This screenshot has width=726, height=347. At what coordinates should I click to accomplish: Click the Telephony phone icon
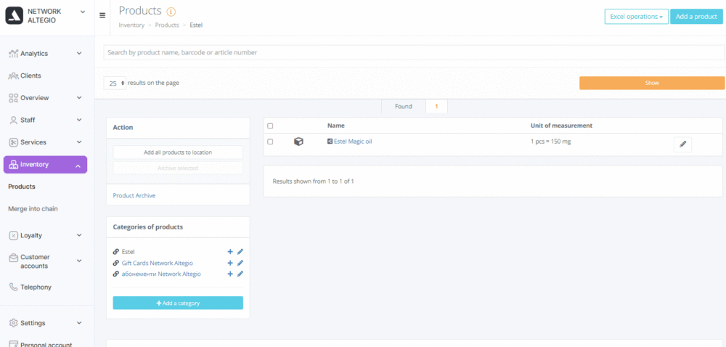(x=13, y=287)
